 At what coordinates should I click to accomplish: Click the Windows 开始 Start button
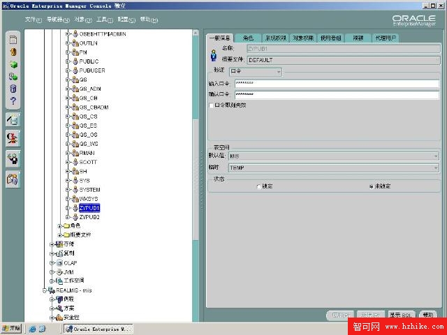pyautogui.click(x=11, y=329)
